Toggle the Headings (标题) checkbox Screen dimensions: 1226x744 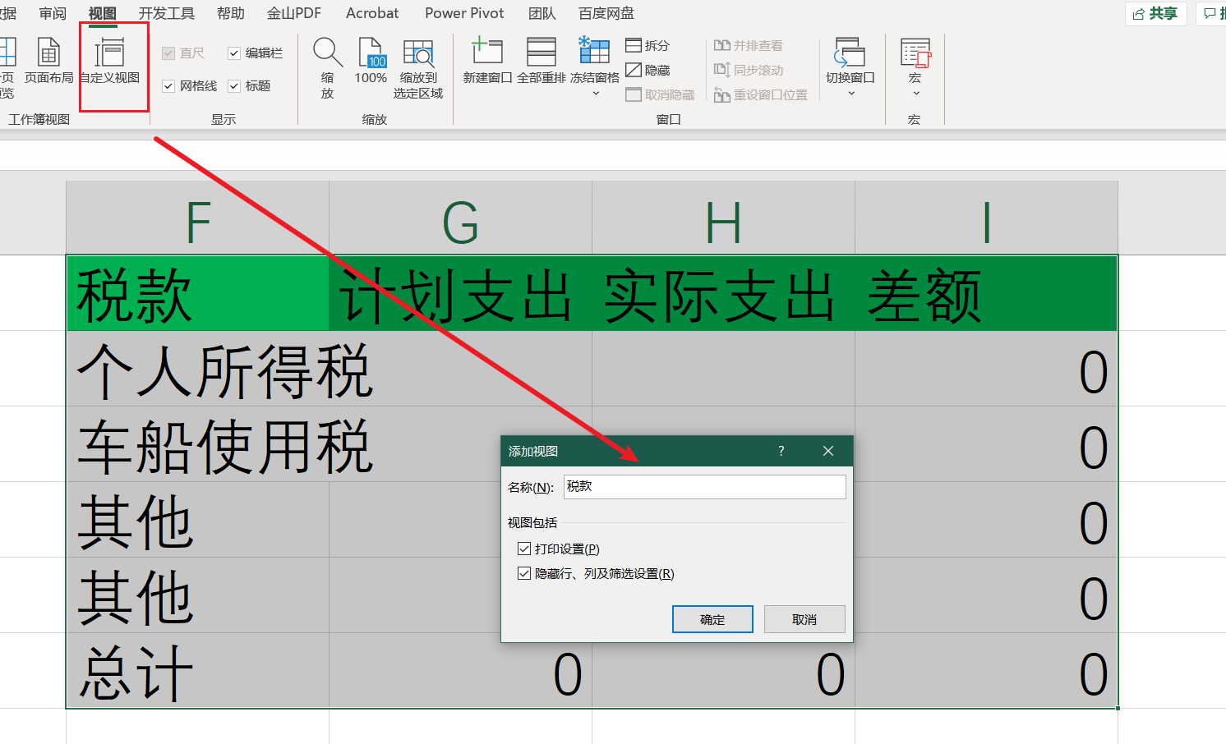point(234,85)
